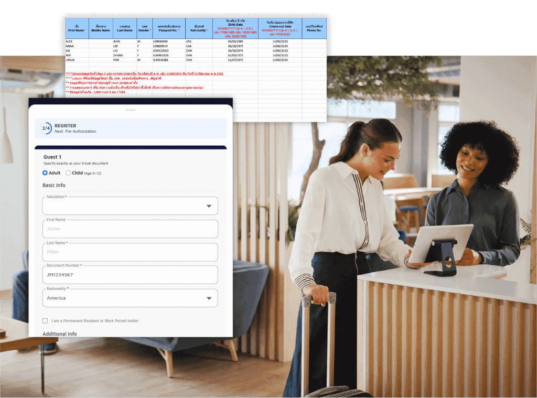Click the First Name input field
537x398 pixels.
click(x=130, y=229)
